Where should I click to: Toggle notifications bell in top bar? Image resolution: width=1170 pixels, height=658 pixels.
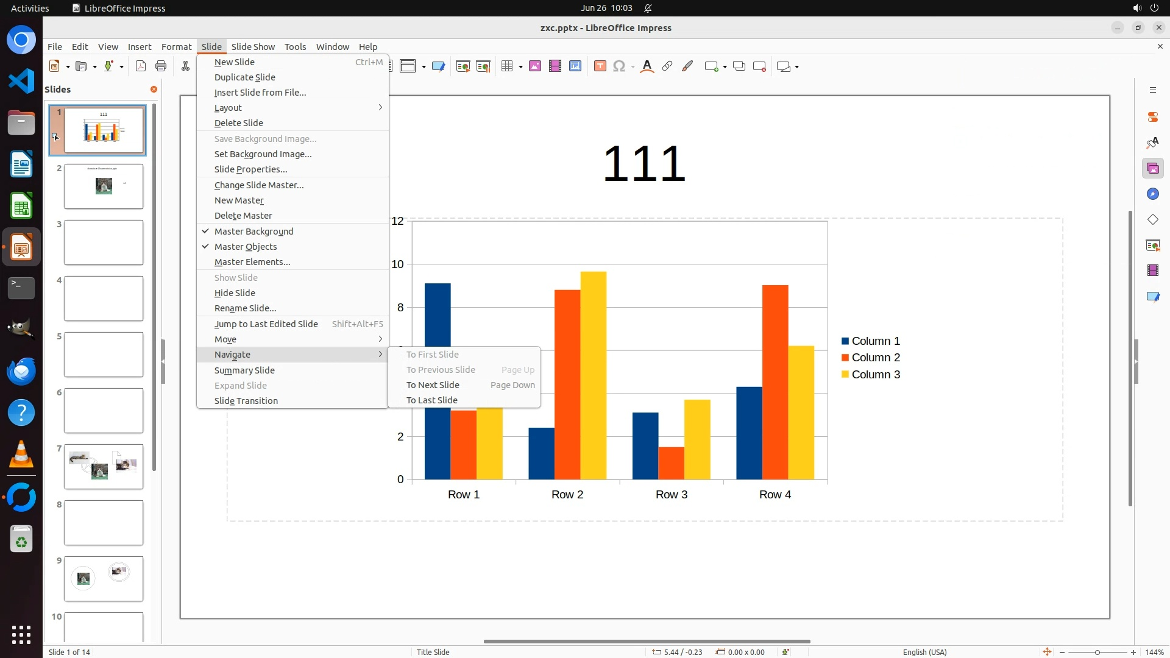click(648, 8)
